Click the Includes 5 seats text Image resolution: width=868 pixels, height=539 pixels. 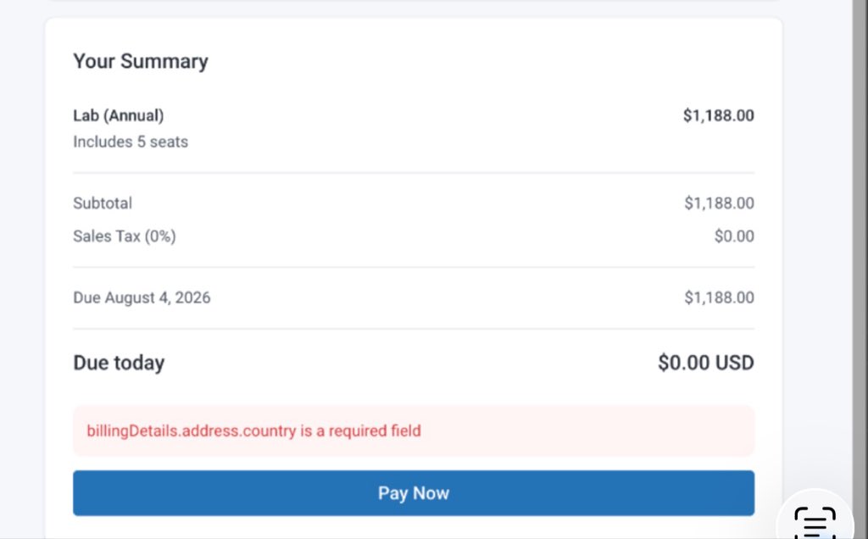(x=131, y=142)
